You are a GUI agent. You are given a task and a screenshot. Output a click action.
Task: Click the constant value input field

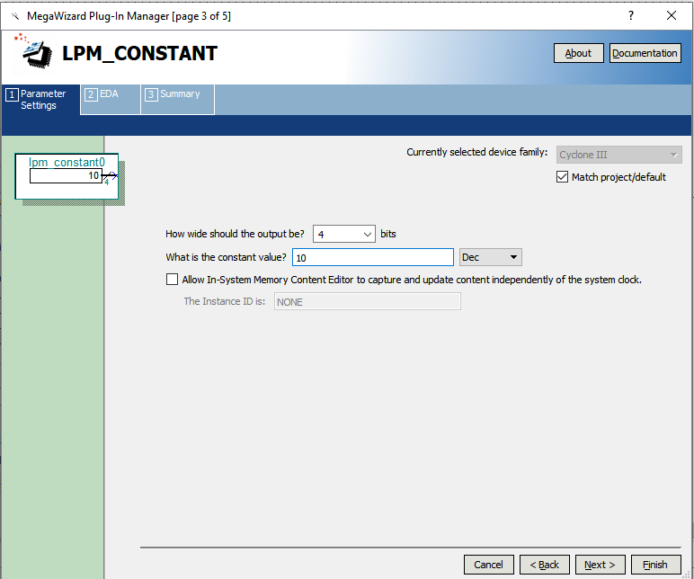click(373, 257)
